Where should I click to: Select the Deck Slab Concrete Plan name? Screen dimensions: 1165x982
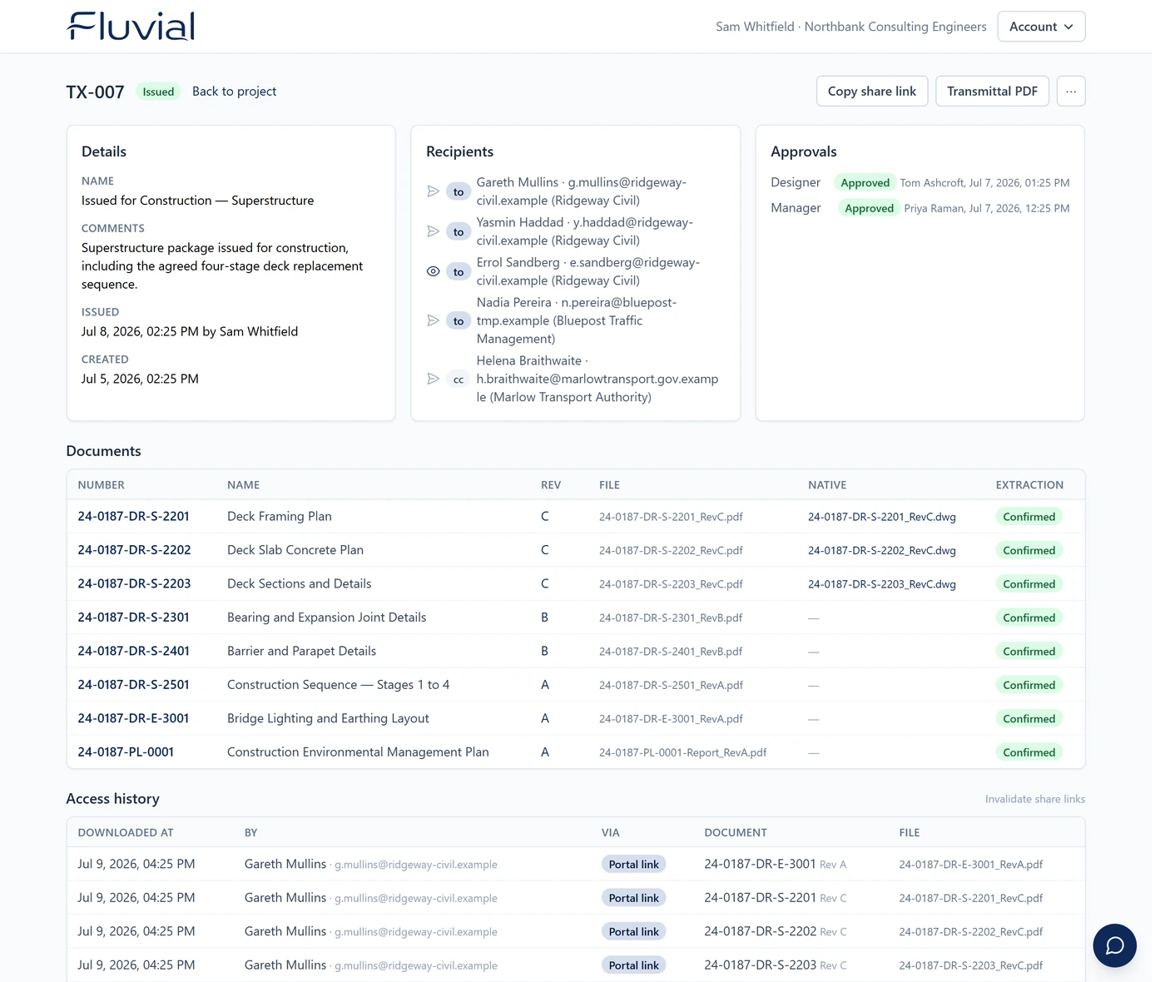tap(295, 550)
